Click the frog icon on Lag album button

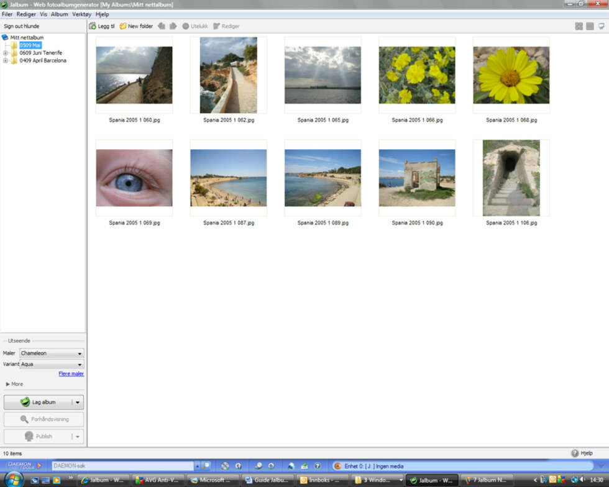25,402
